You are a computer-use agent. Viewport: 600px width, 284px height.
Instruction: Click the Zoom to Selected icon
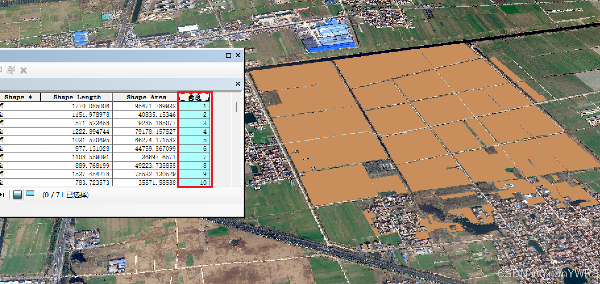pyautogui.click(x=11, y=70)
